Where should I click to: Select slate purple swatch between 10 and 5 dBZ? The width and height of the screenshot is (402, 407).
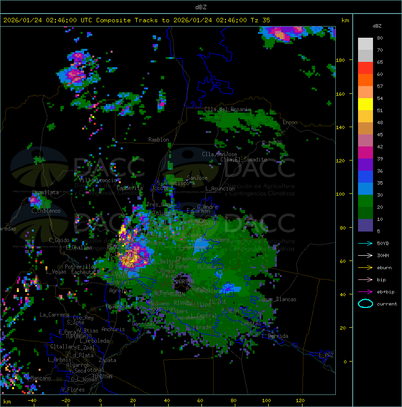(x=365, y=225)
